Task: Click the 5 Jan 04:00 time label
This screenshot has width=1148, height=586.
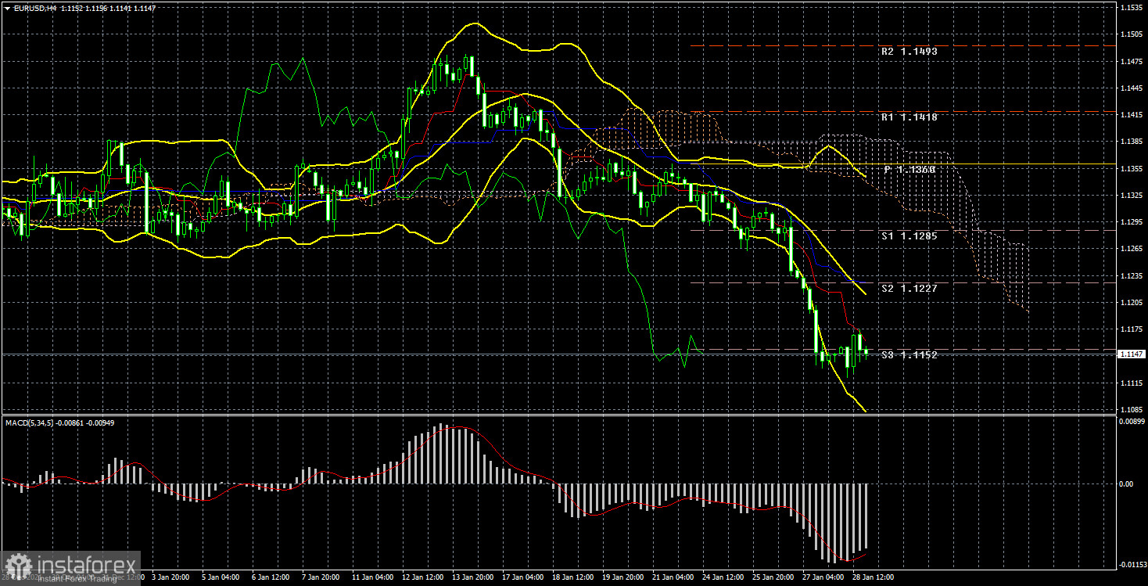Action: tap(220, 577)
